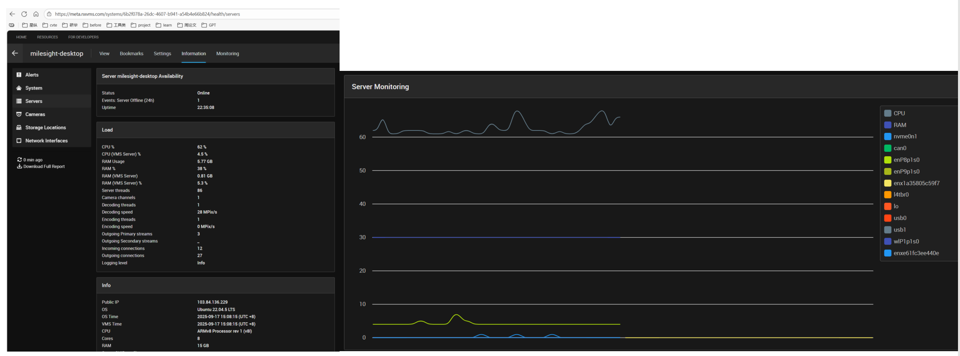The width and height of the screenshot is (960, 356).
Task: Open the Settings tab
Action: [162, 54]
